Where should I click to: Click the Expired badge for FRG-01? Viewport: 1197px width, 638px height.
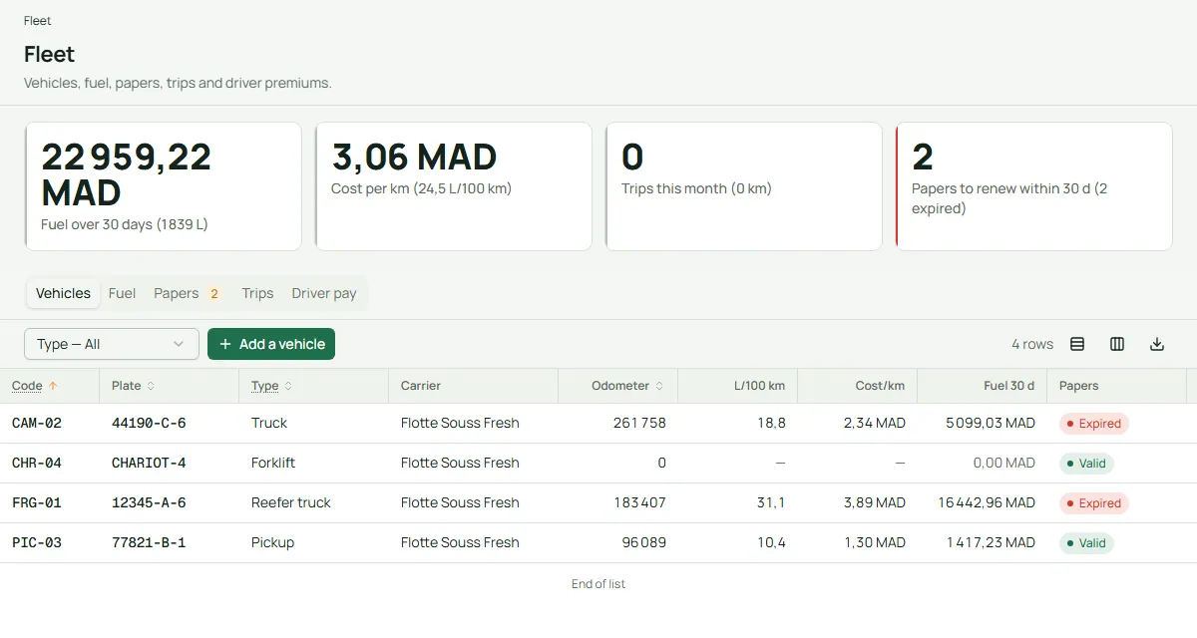click(1094, 503)
